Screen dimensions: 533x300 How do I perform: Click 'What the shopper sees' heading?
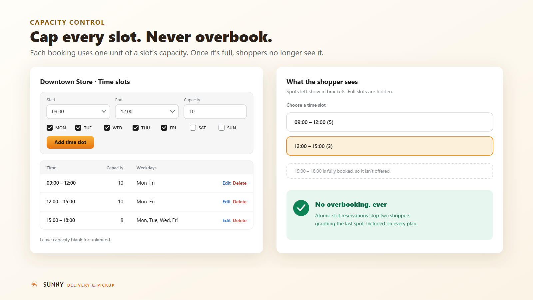coord(322,82)
